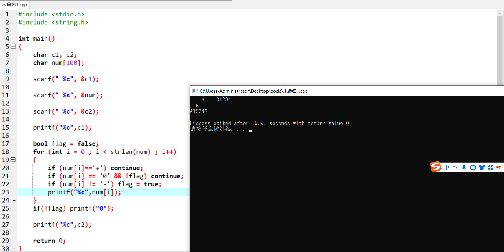Click the editor scrollbar up arrow

pyautogui.click(x=500, y=13)
